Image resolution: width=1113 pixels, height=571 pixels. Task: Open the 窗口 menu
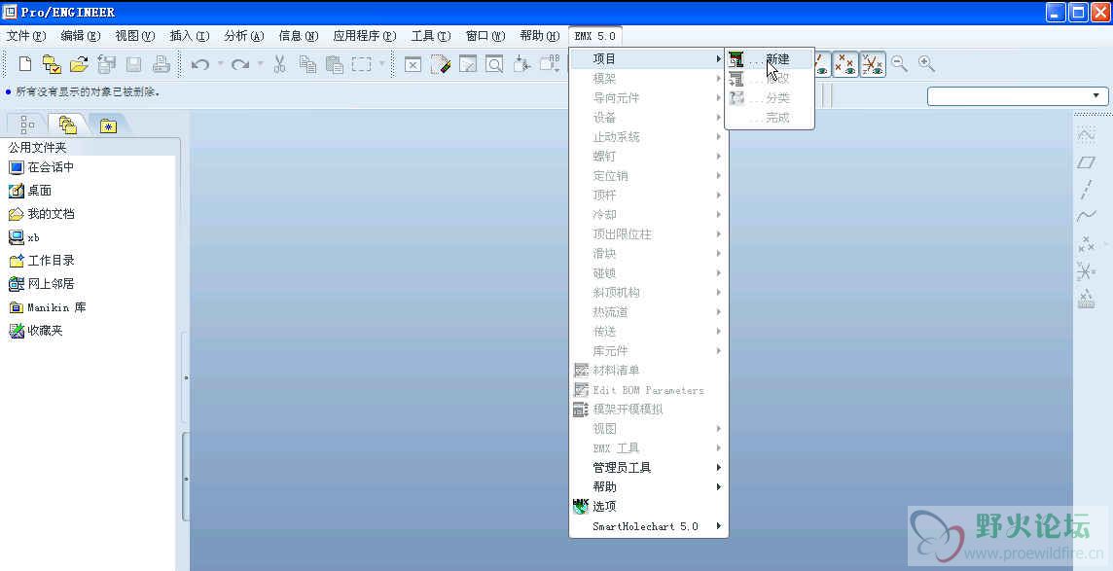(x=485, y=35)
